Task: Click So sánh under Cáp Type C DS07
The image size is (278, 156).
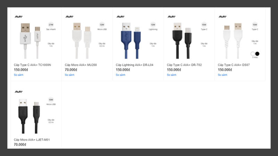Action: pyautogui.click(x=222, y=75)
